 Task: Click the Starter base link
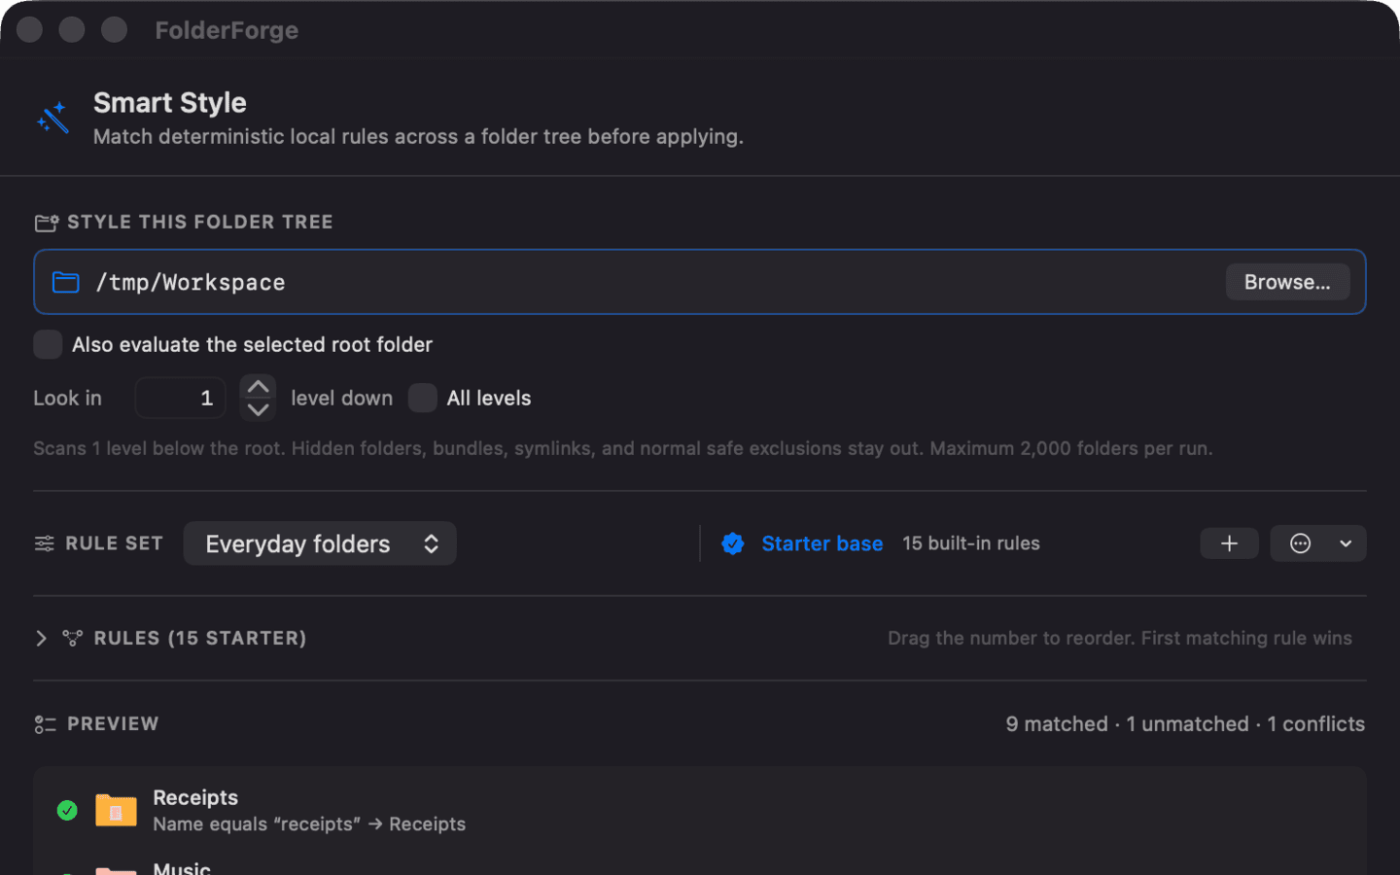tap(822, 543)
